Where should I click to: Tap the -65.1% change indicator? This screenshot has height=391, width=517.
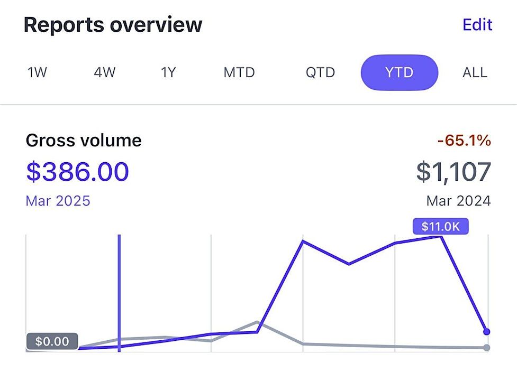pyautogui.click(x=464, y=141)
